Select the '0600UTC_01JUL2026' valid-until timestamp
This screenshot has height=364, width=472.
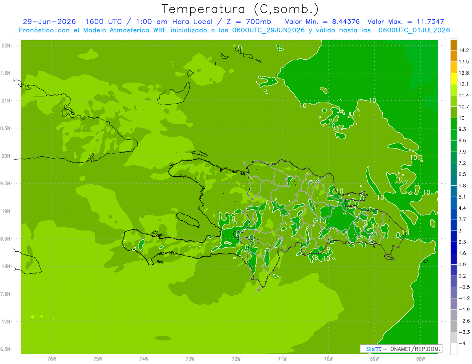tap(414, 30)
